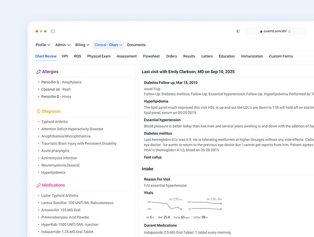The image size is (314, 237).
Task: Click the Essential hypertension note heading
Action: pyautogui.click(x=162, y=120)
